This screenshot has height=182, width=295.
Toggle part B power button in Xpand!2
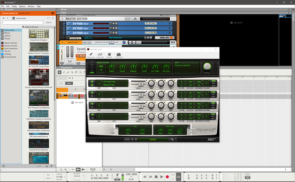coord(92,92)
